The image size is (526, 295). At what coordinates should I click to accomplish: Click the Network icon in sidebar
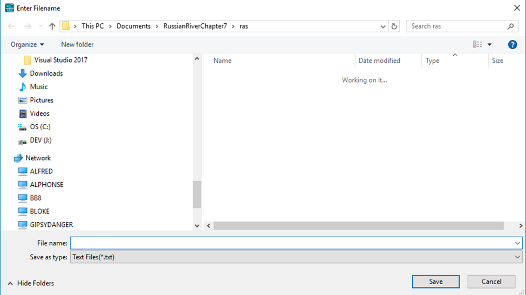click(18, 158)
